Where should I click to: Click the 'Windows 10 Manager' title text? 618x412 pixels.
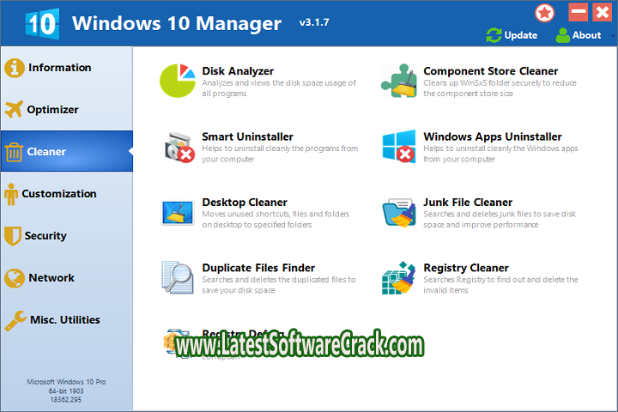177,23
